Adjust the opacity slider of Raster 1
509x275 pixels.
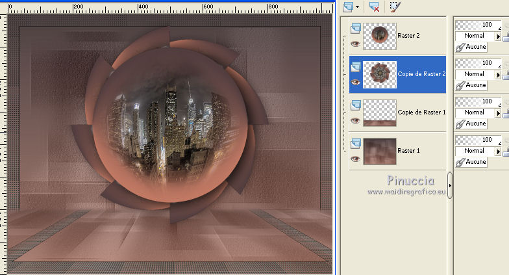pyautogui.click(x=478, y=140)
